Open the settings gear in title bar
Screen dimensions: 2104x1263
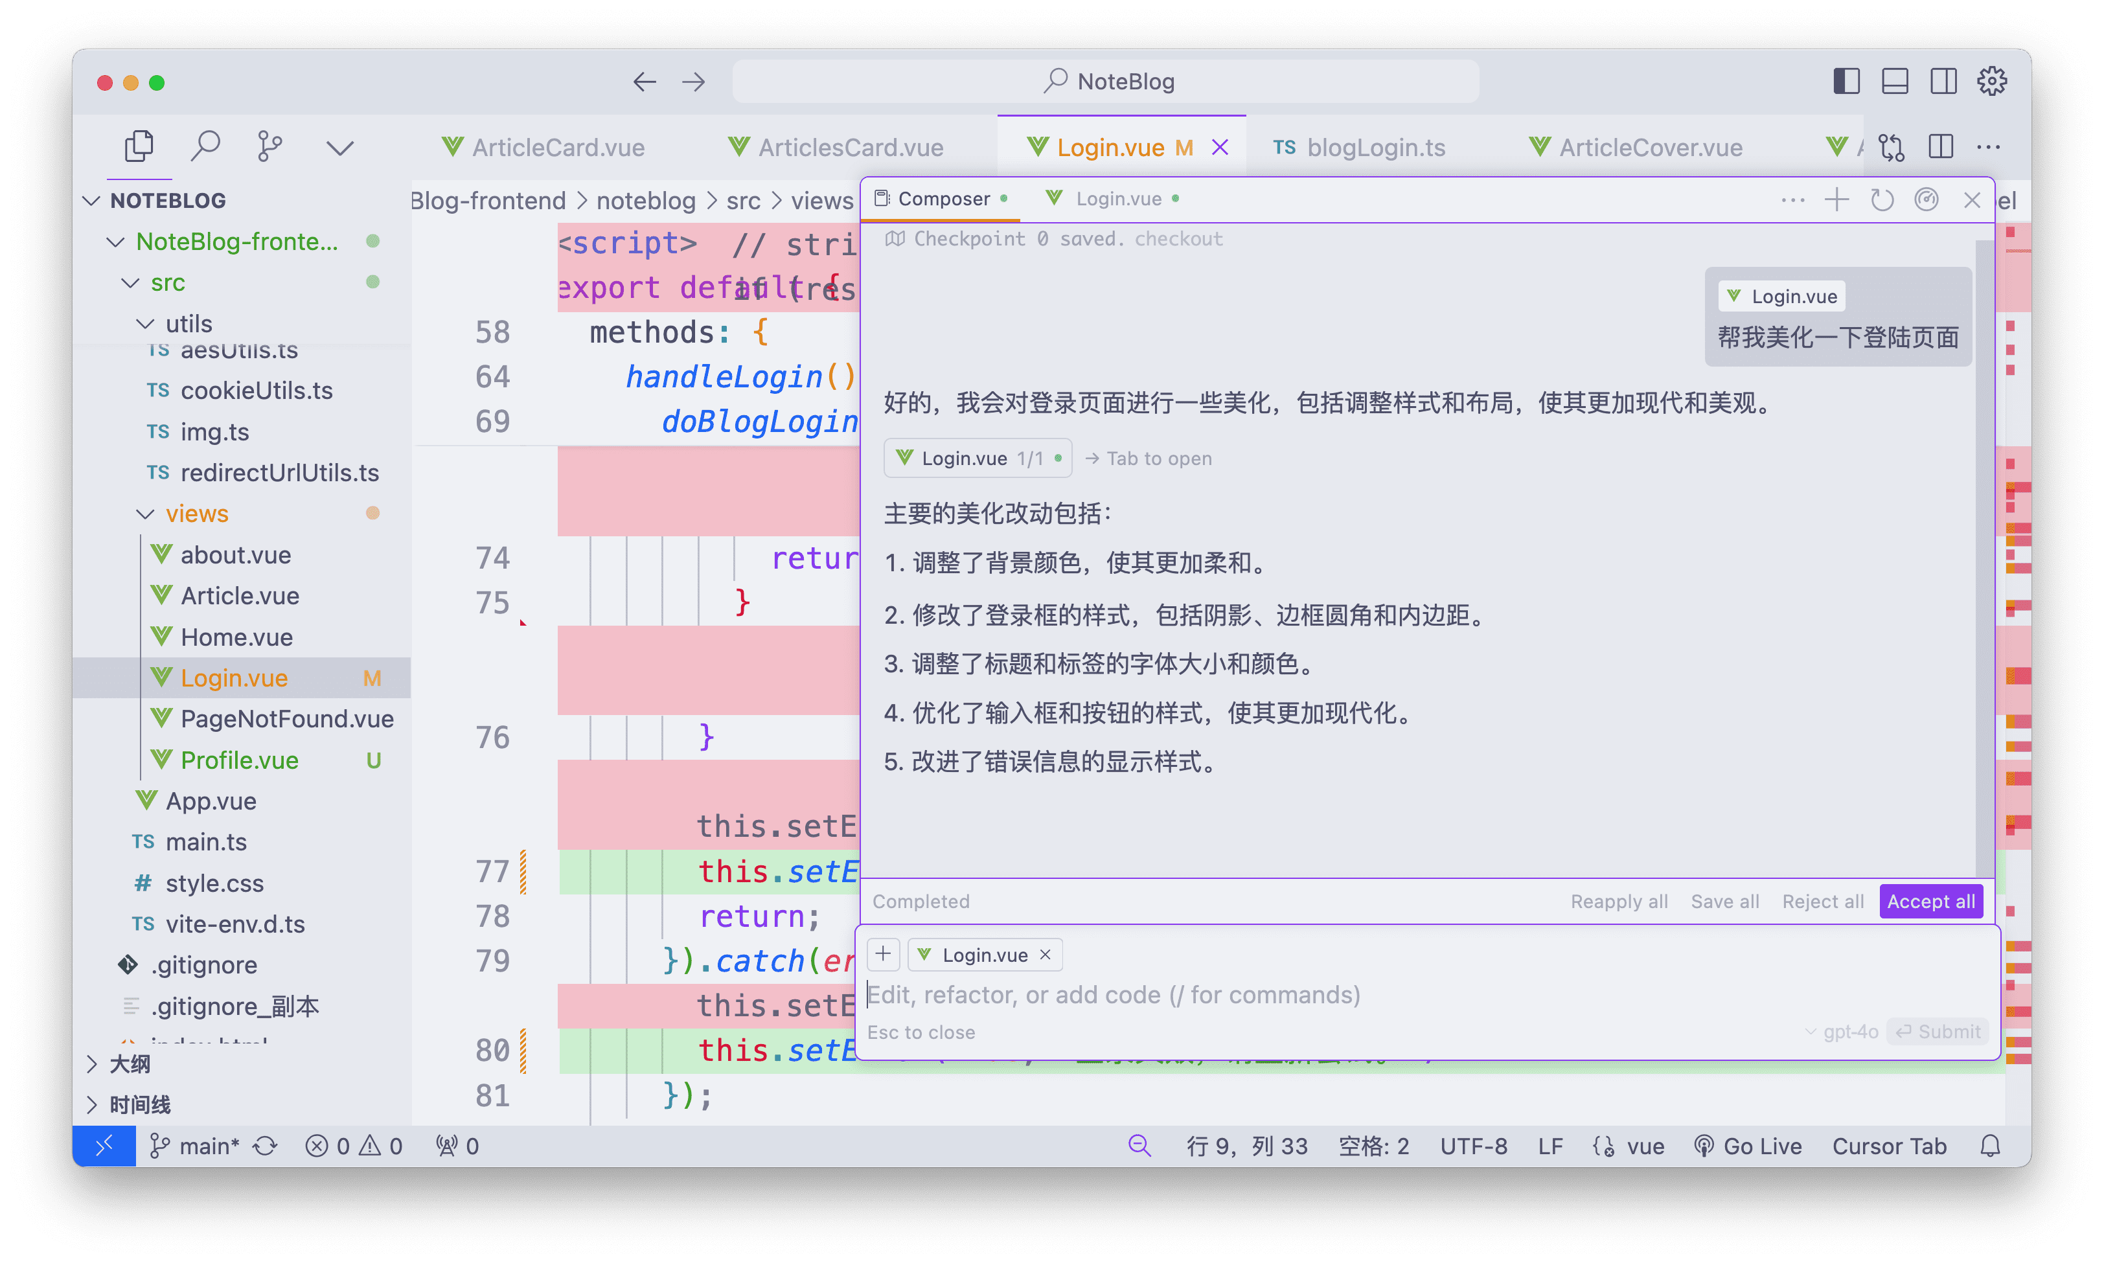(1992, 82)
